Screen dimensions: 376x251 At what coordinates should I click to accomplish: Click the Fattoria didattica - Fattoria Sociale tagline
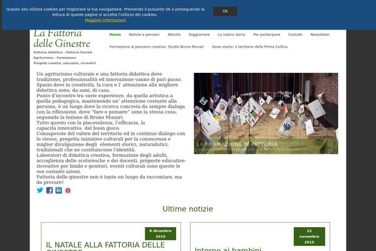coord(63,52)
